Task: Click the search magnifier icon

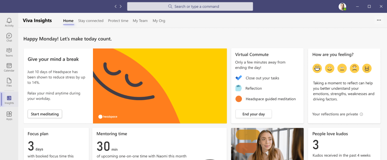Action: (x=170, y=6)
